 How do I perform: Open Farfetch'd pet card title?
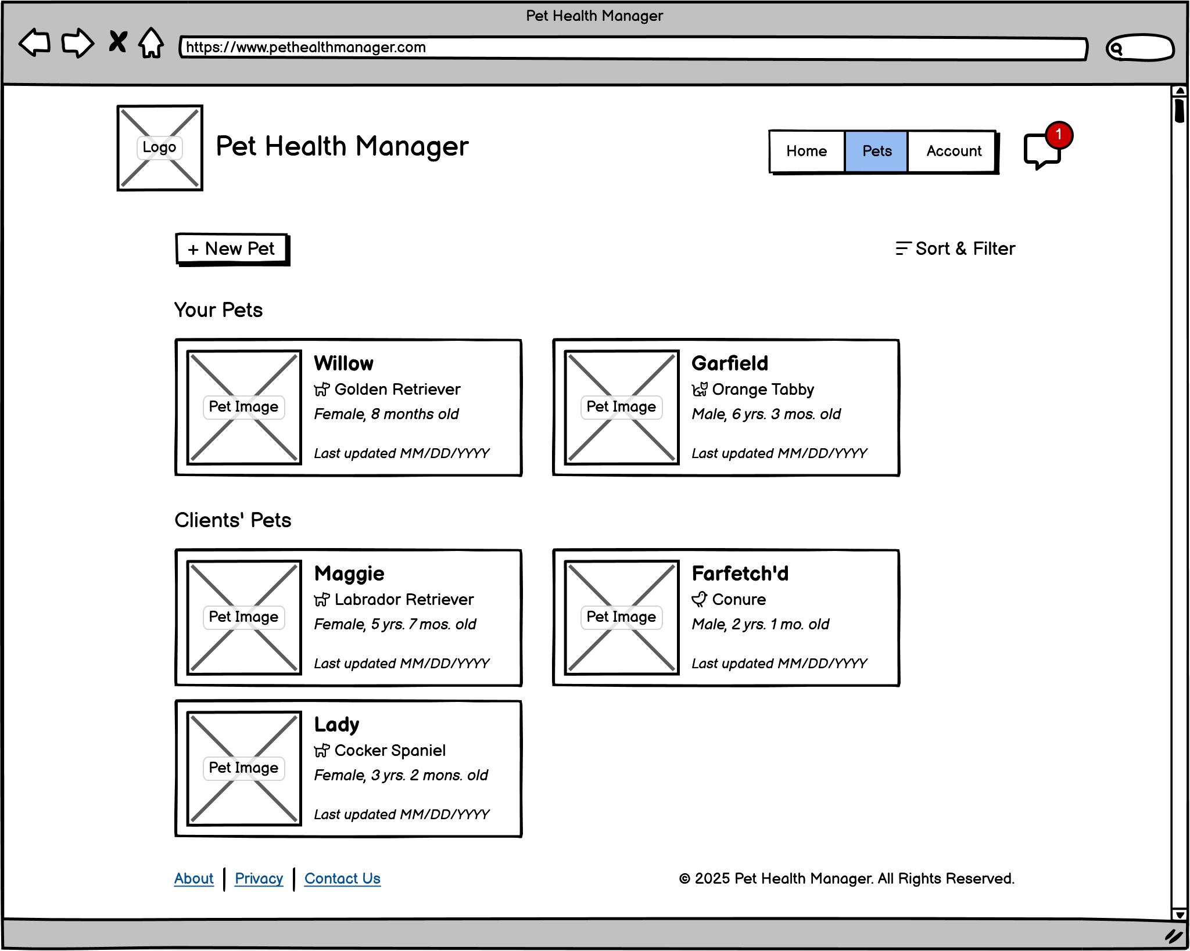(740, 574)
